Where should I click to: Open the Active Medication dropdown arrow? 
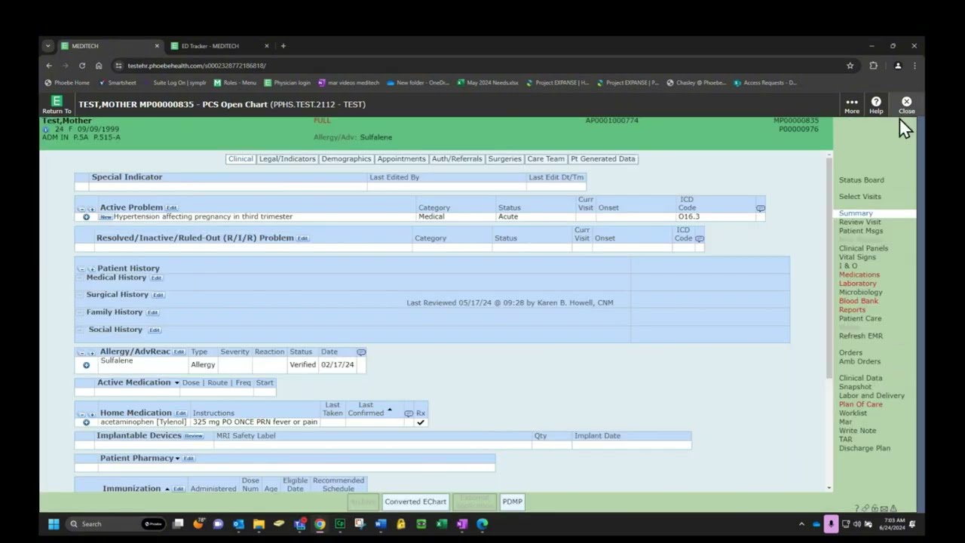click(176, 383)
